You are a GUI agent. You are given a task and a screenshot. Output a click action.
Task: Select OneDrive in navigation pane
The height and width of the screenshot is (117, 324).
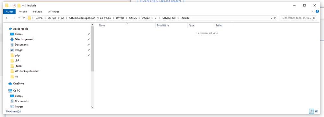point(18,83)
